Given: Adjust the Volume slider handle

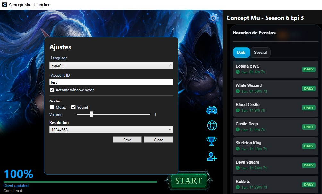Looking at the screenshot, I should coord(91,114).
